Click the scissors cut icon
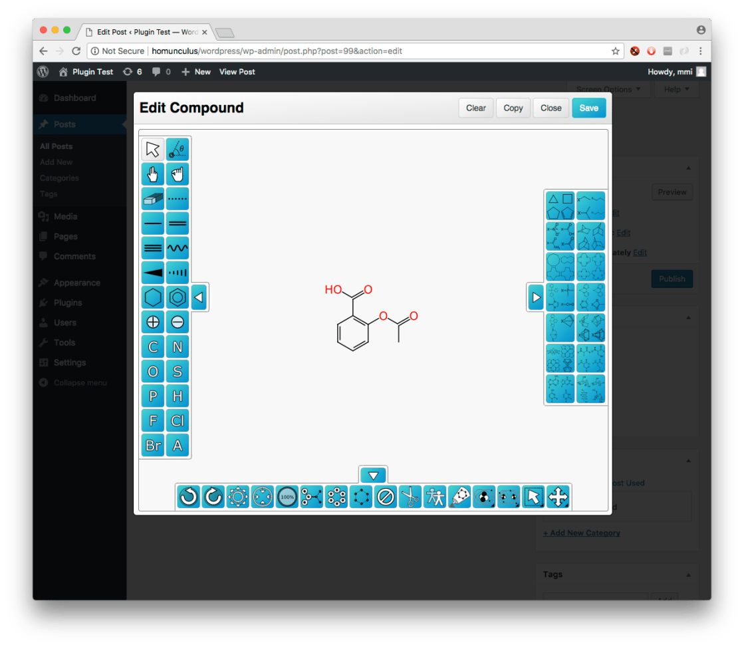 [410, 497]
